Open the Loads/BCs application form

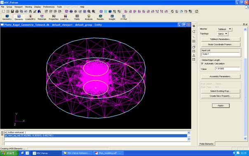click(x=31, y=17)
